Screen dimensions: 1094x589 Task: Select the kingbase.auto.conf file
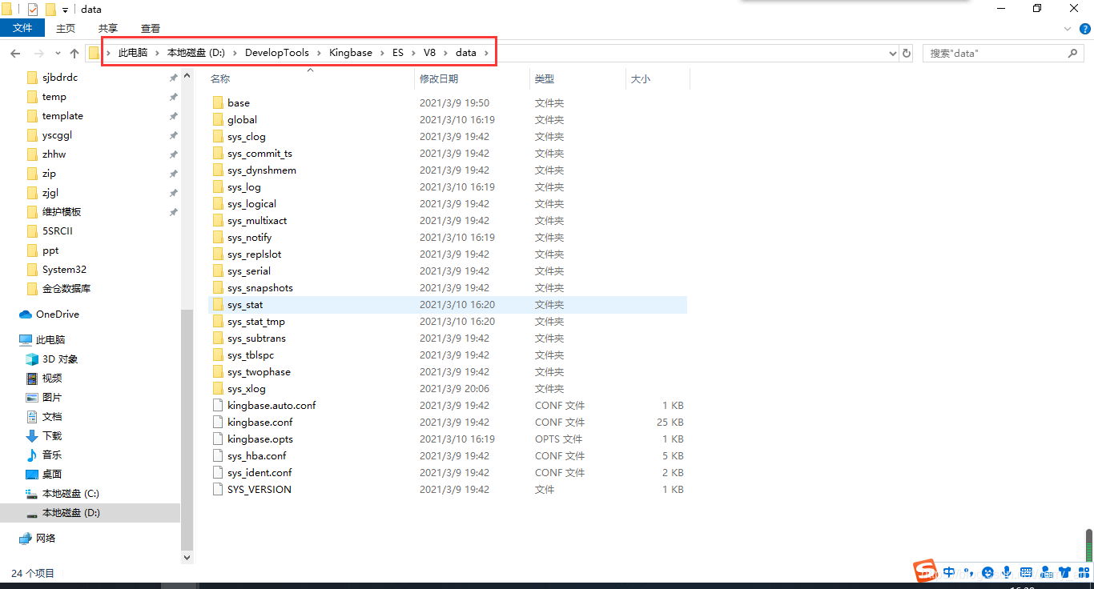coord(271,406)
